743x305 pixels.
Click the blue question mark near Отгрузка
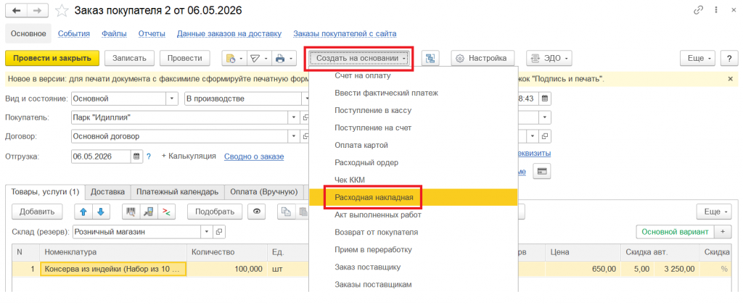pyautogui.click(x=149, y=156)
